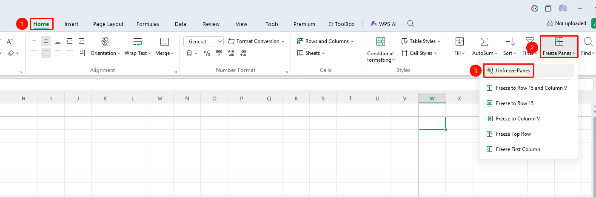Screen dimensions: 596x197
Task: Toggle center horizontal alignment
Action: click(46, 53)
